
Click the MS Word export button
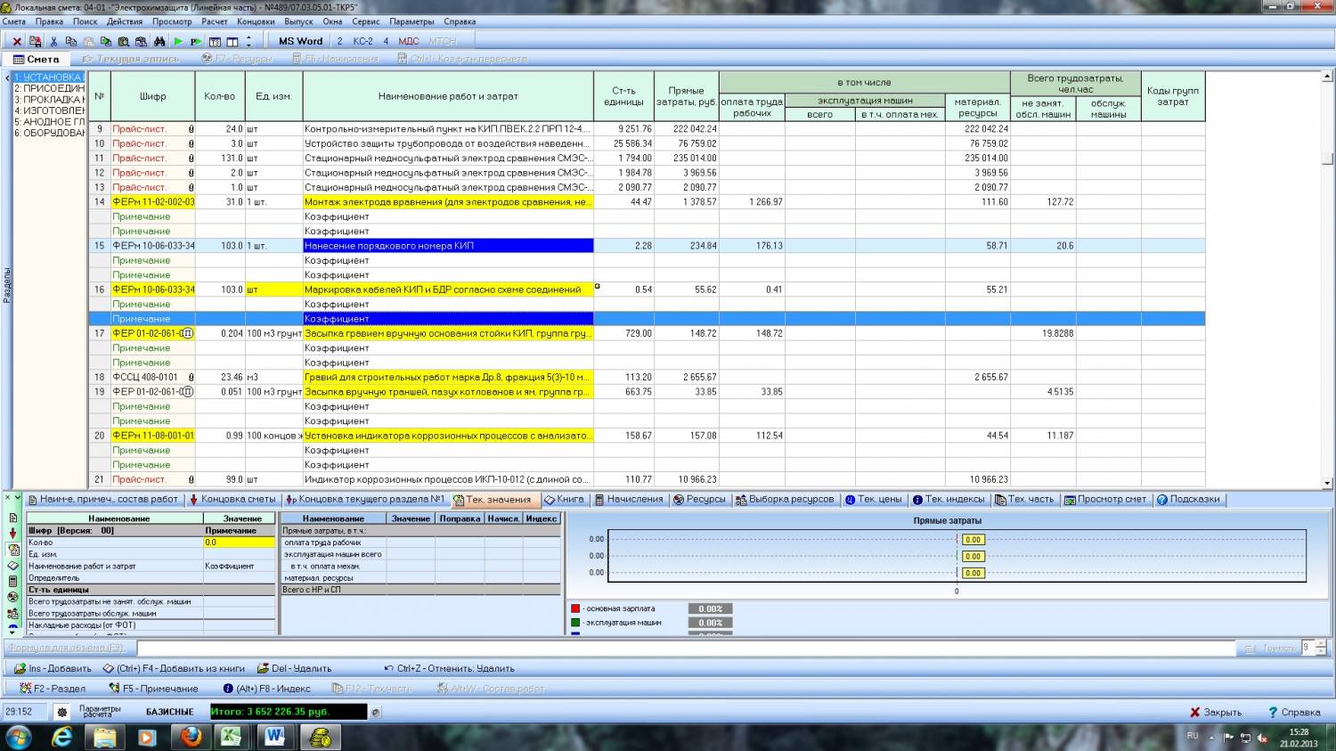300,41
